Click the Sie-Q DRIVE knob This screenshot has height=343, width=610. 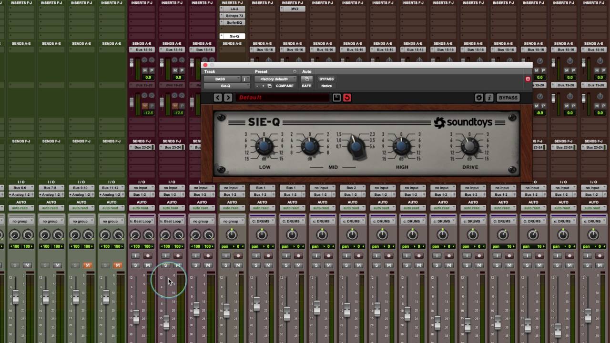click(x=470, y=146)
